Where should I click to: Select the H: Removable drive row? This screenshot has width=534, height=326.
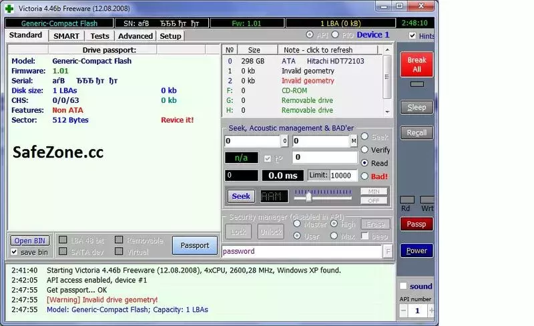pyautogui.click(x=302, y=110)
